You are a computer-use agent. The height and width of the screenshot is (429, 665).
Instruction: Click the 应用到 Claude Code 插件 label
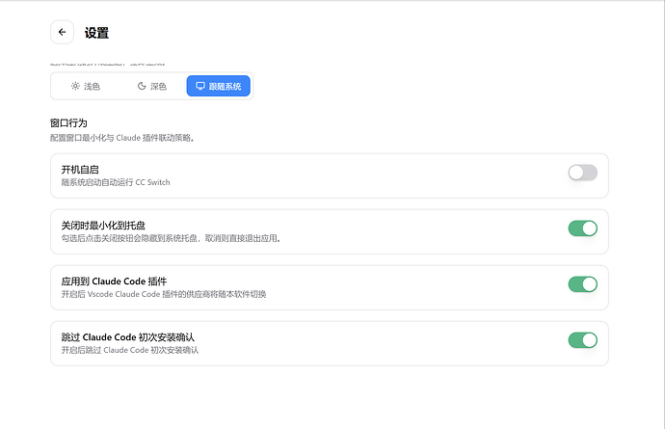click(x=114, y=282)
